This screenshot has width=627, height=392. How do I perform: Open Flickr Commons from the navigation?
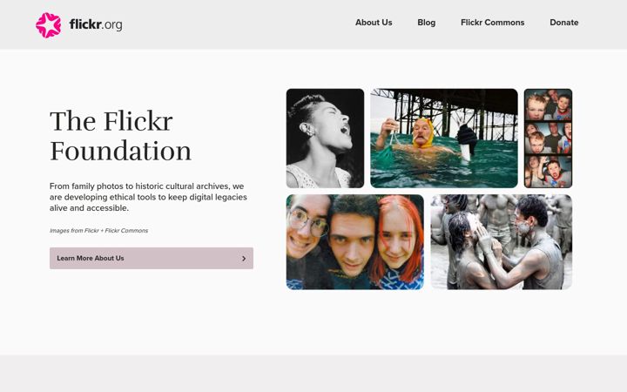pos(492,23)
